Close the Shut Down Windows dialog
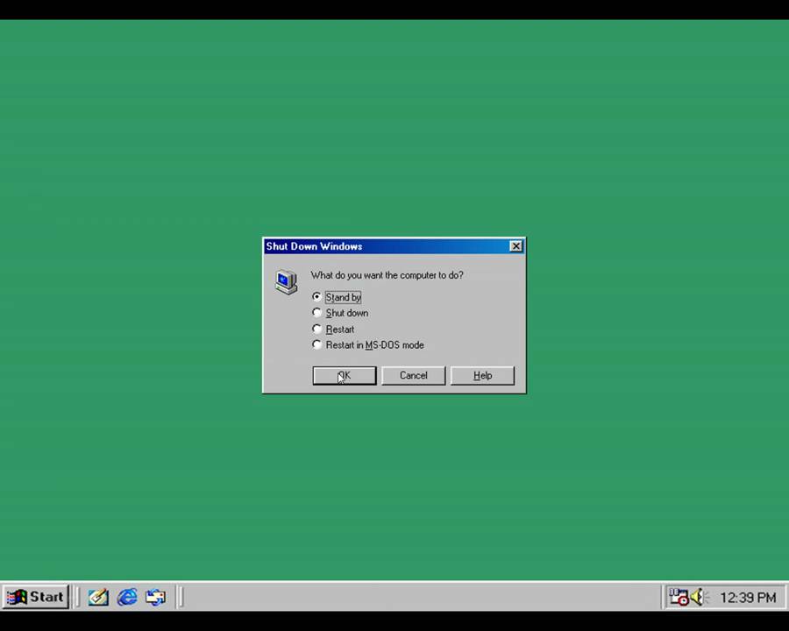 [x=515, y=246]
